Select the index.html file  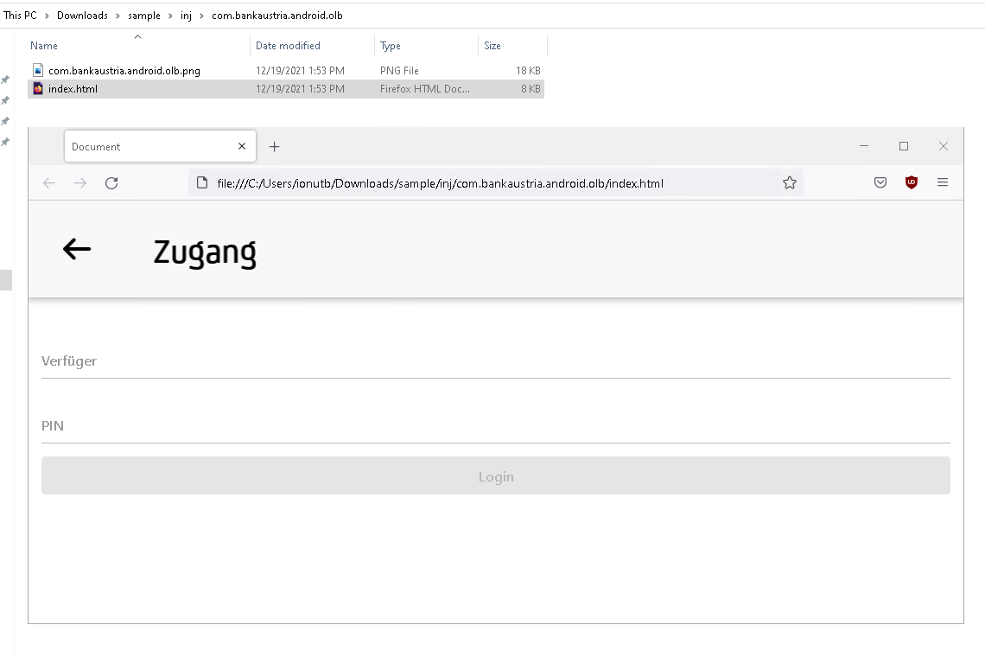click(73, 89)
